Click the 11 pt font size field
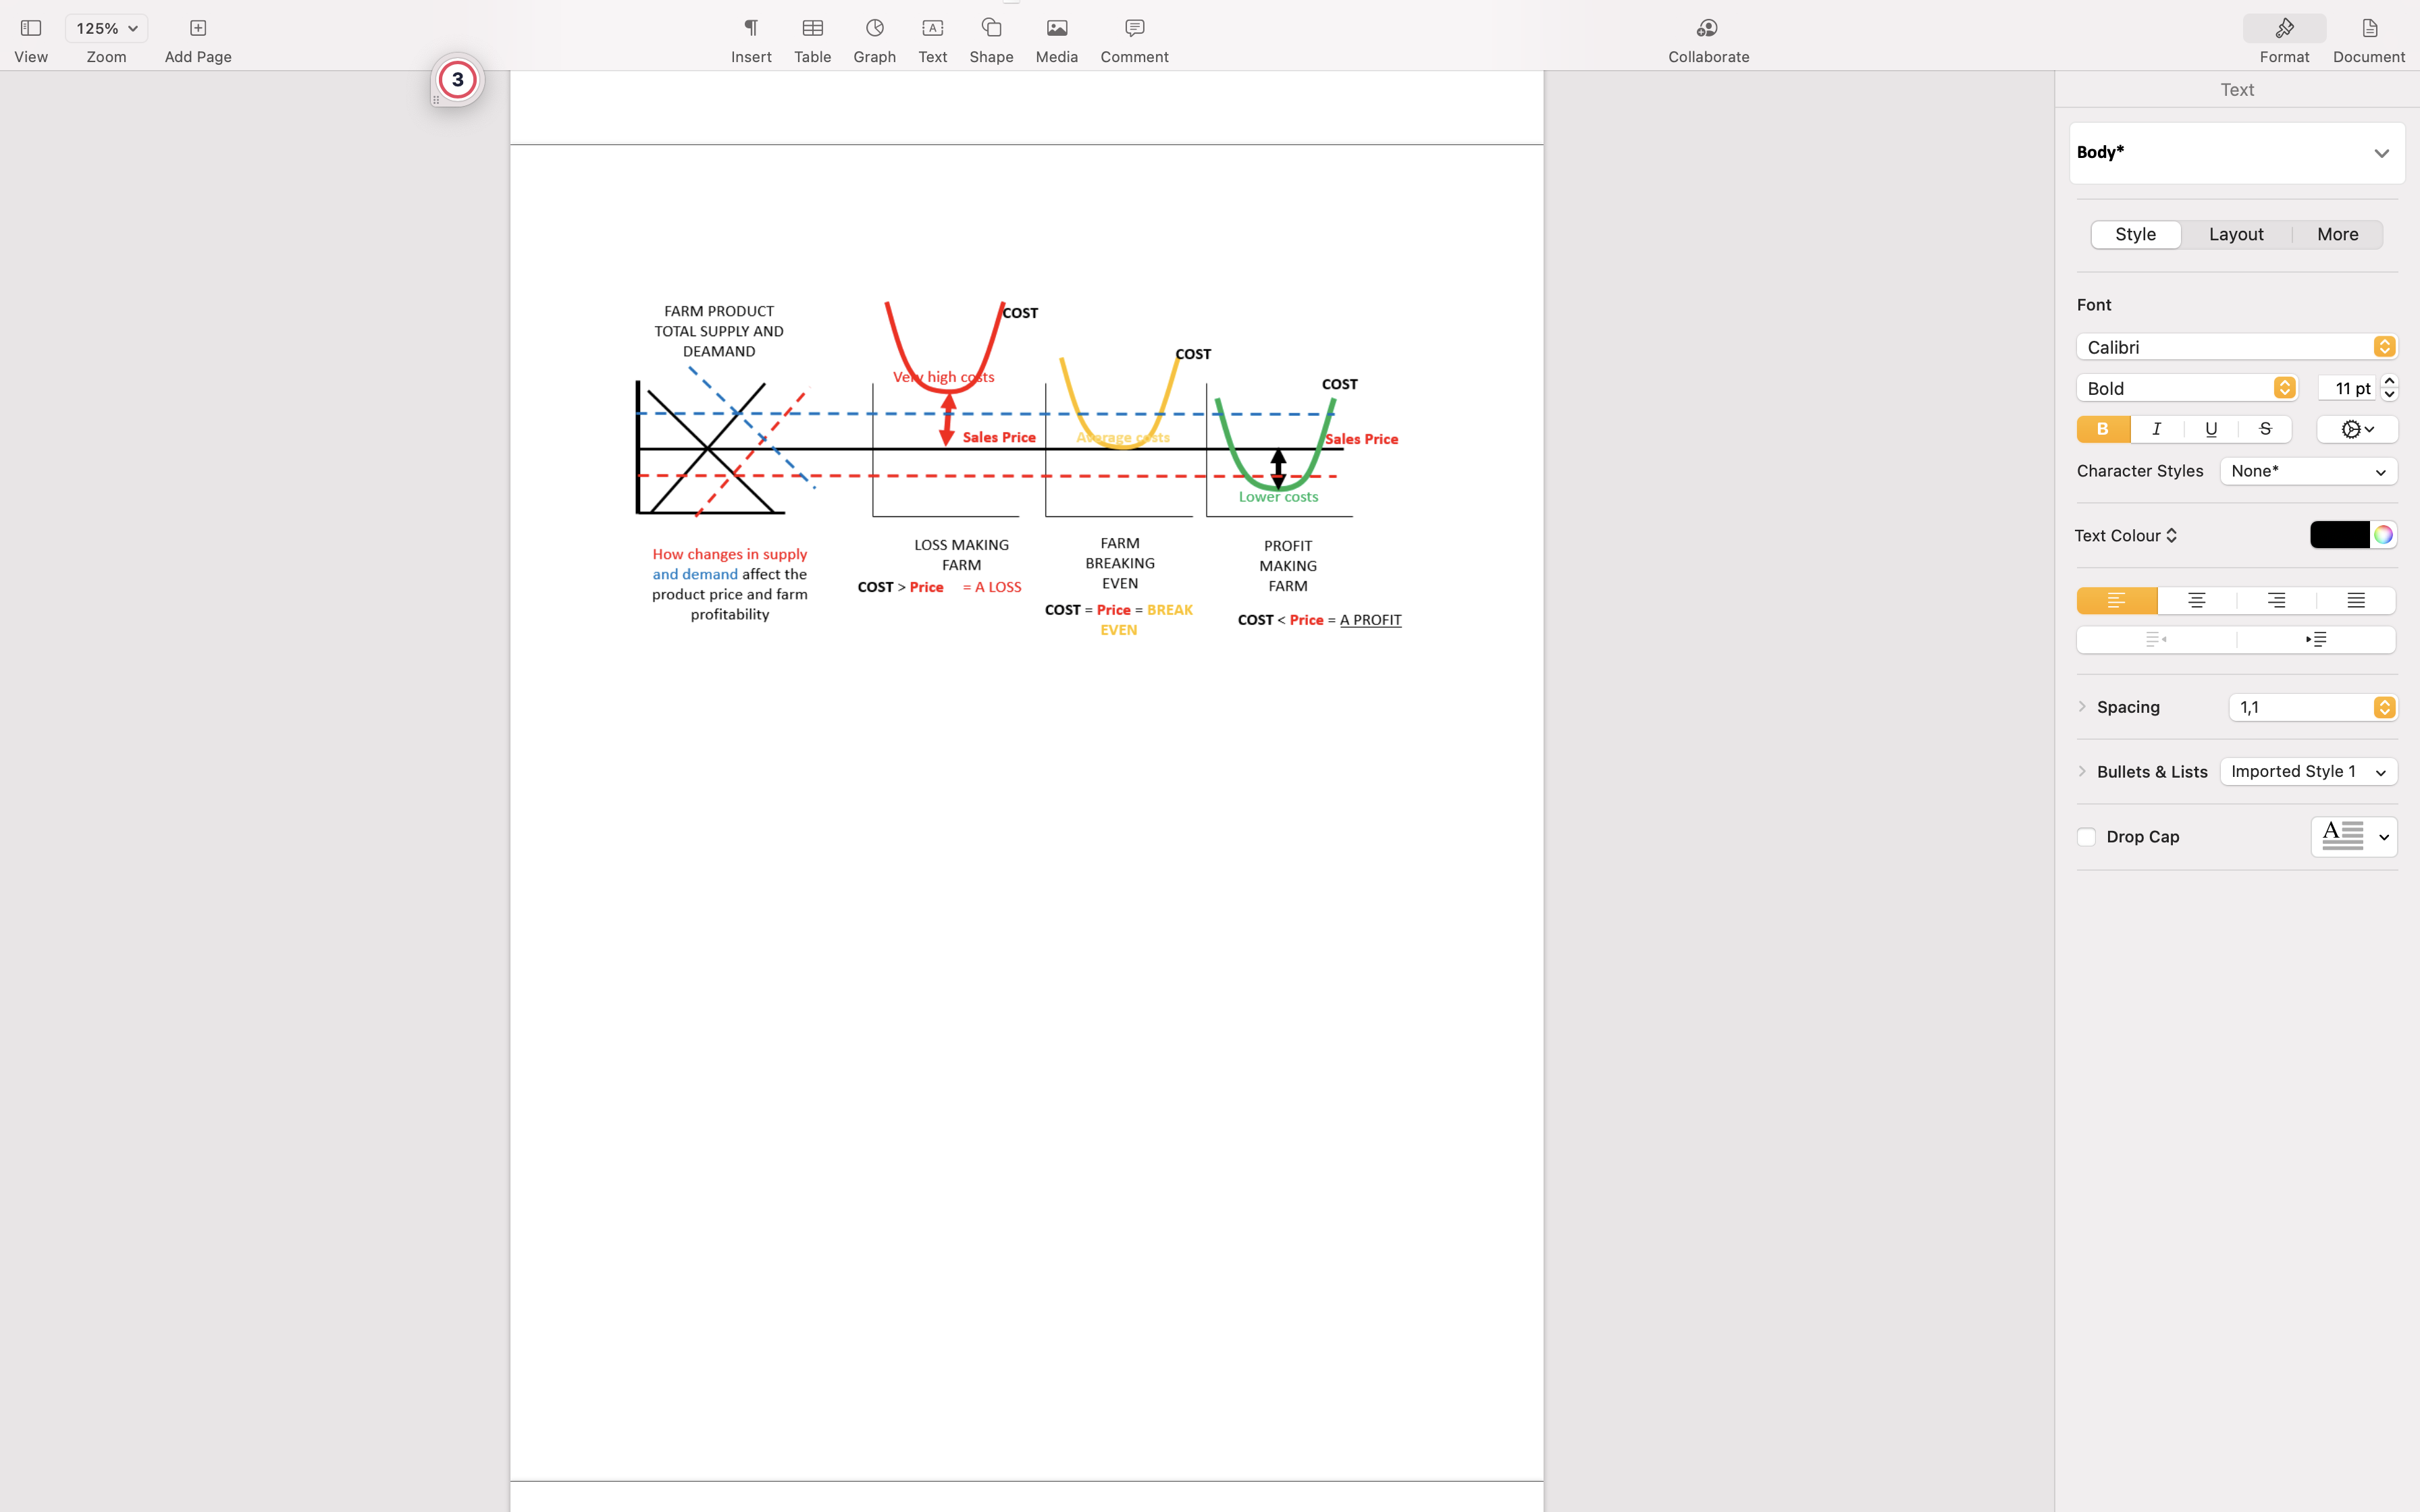Viewport: 2420px width, 1512px height. click(x=2345, y=388)
